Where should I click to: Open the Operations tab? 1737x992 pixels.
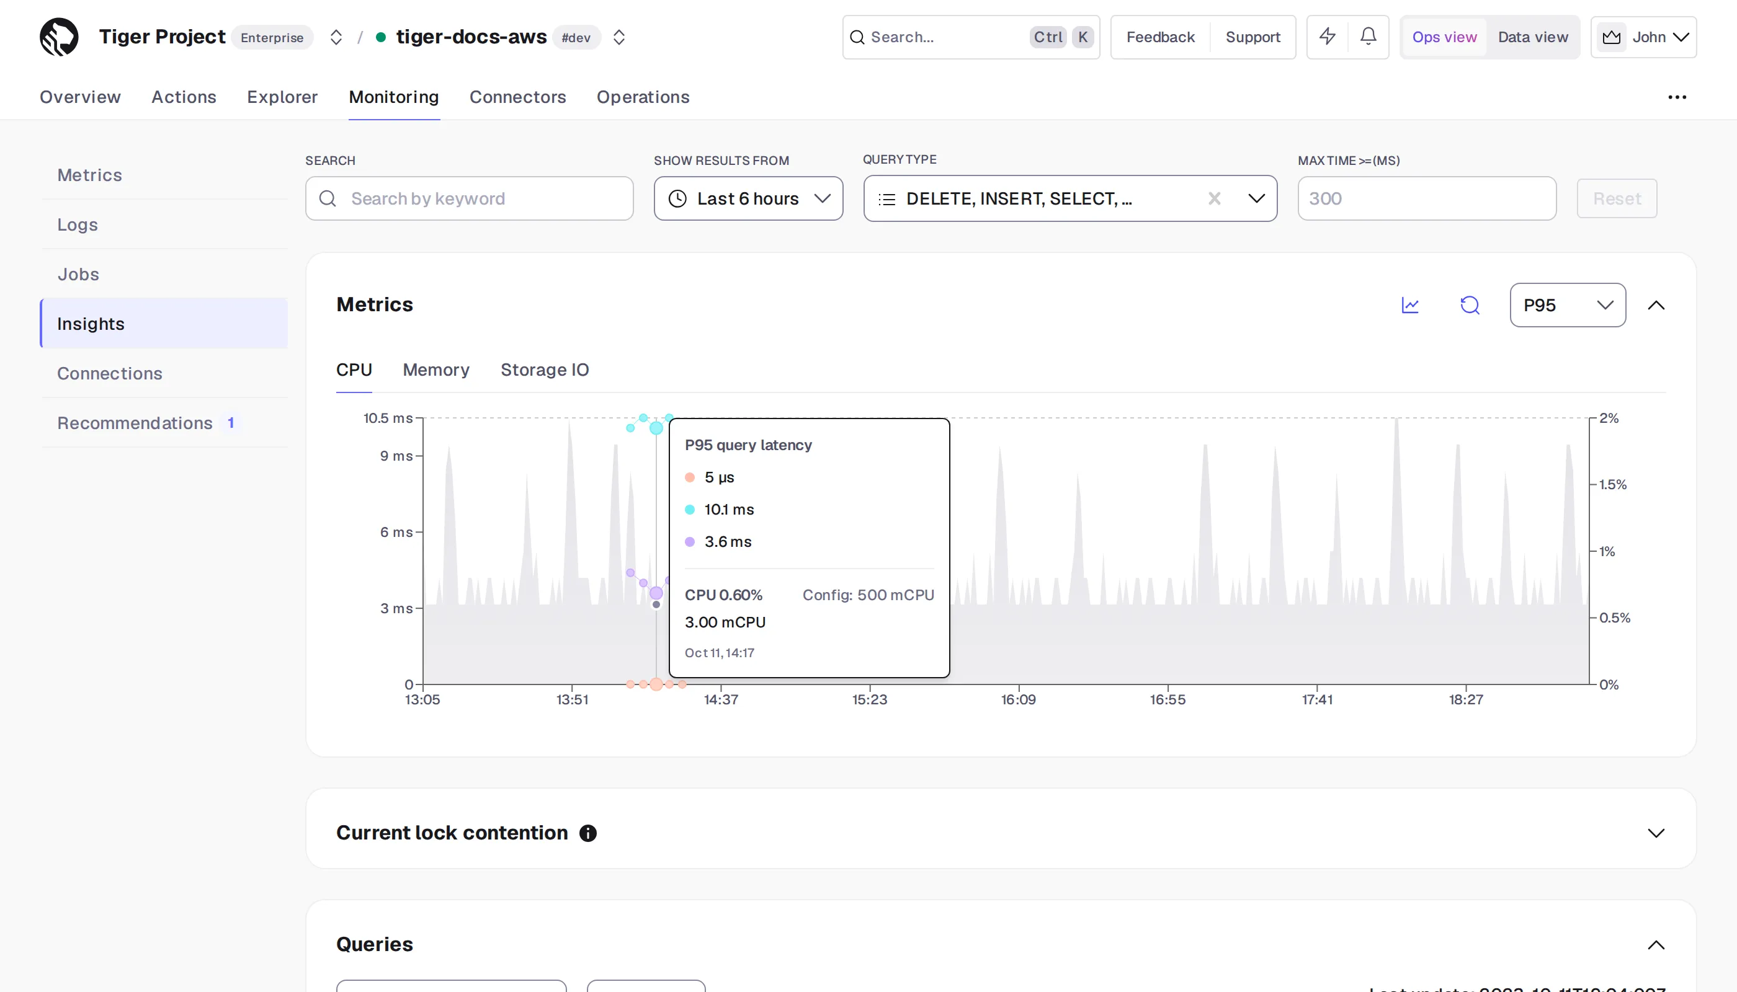(643, 97)
